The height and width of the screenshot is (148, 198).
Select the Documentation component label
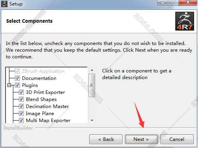tap(39, 78)
